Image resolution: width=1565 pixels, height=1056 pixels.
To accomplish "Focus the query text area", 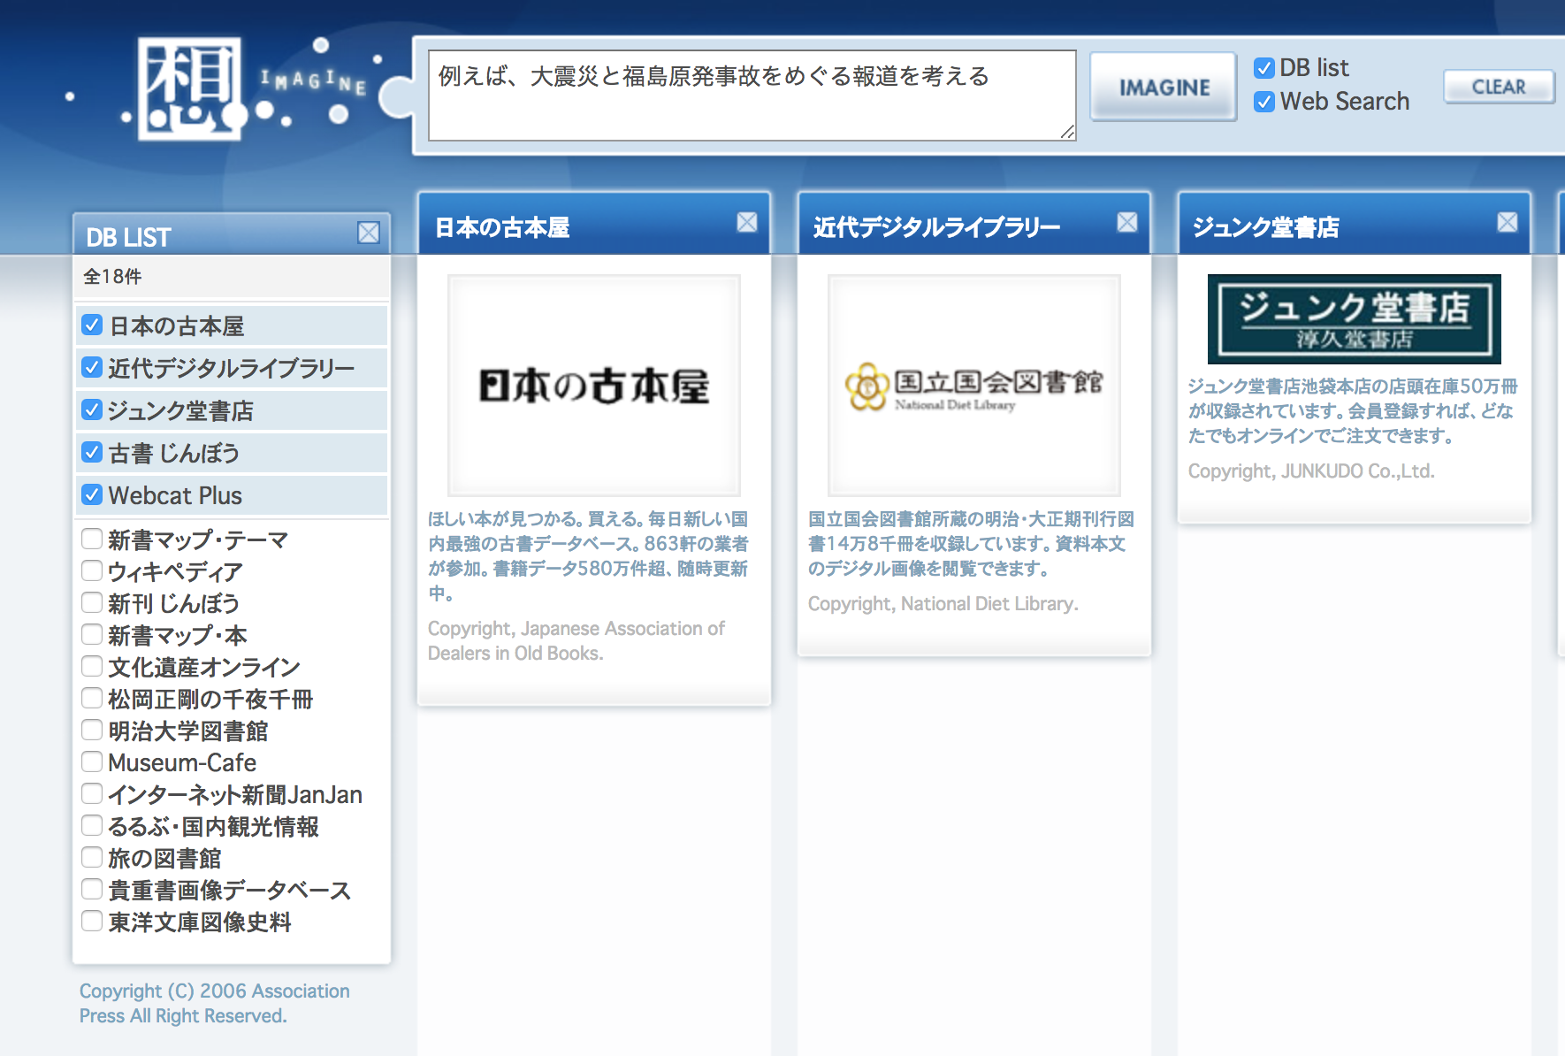I will point(752,96).
